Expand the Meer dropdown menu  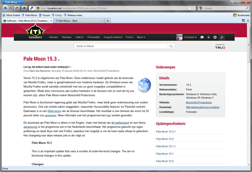coord(141,37)
